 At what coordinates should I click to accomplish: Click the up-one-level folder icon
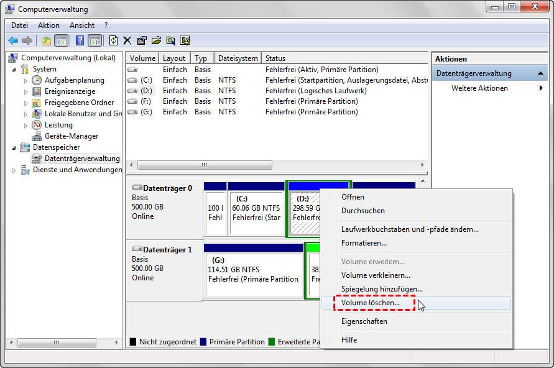tap(47, 40)
